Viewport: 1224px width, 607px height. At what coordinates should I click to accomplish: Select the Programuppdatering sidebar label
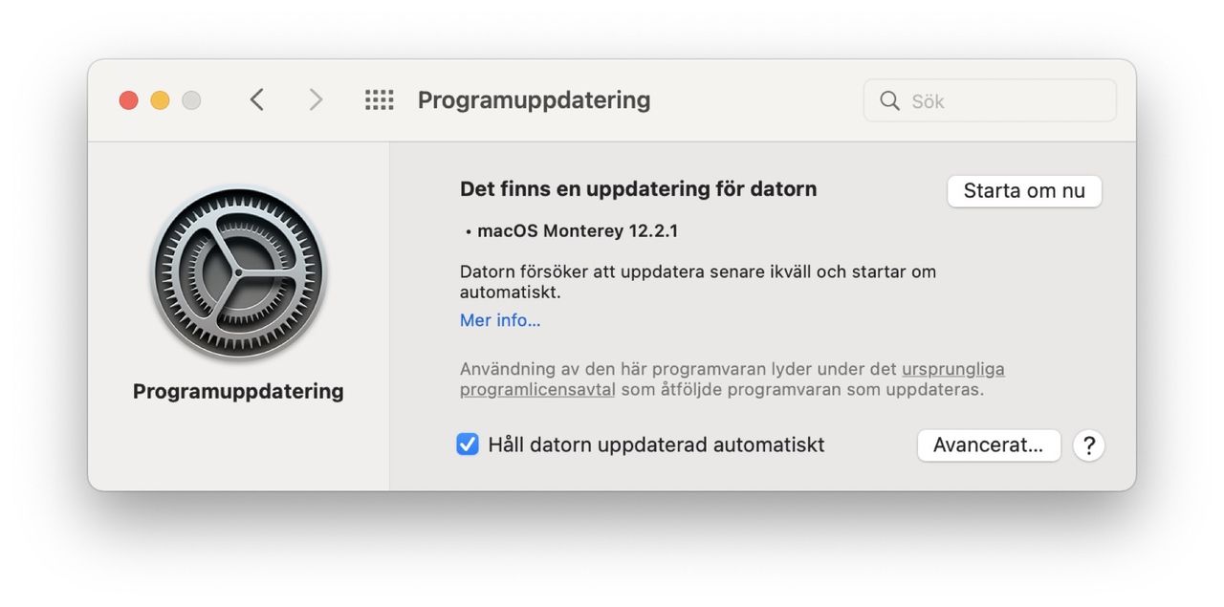pos(237,390)
